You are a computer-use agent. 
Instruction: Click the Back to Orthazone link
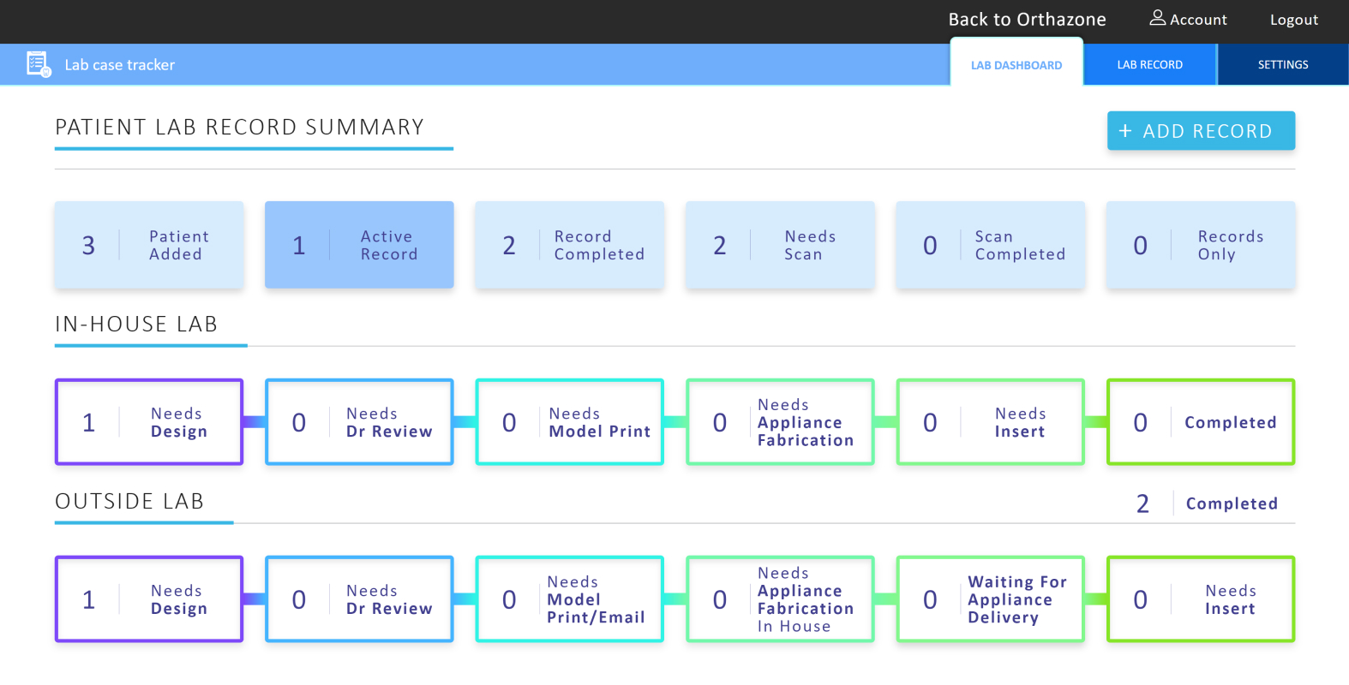click(1027, 20)
